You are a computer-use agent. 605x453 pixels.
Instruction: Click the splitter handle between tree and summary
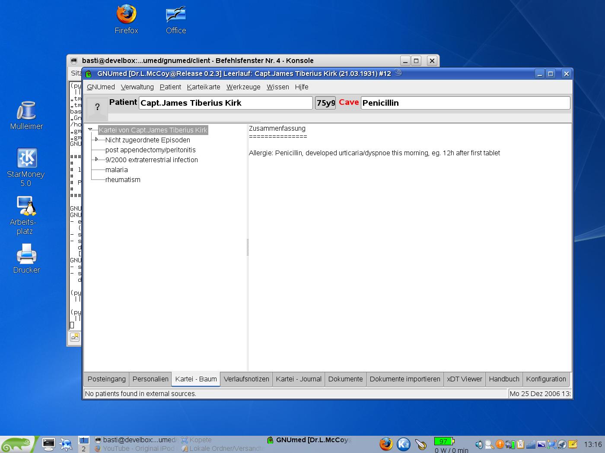(x=248, y=248)
